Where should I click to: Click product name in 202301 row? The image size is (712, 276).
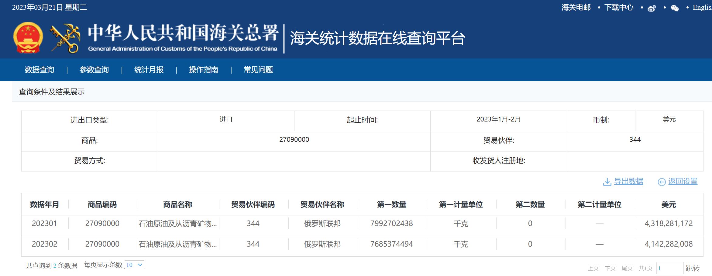[x=178, y=224]
